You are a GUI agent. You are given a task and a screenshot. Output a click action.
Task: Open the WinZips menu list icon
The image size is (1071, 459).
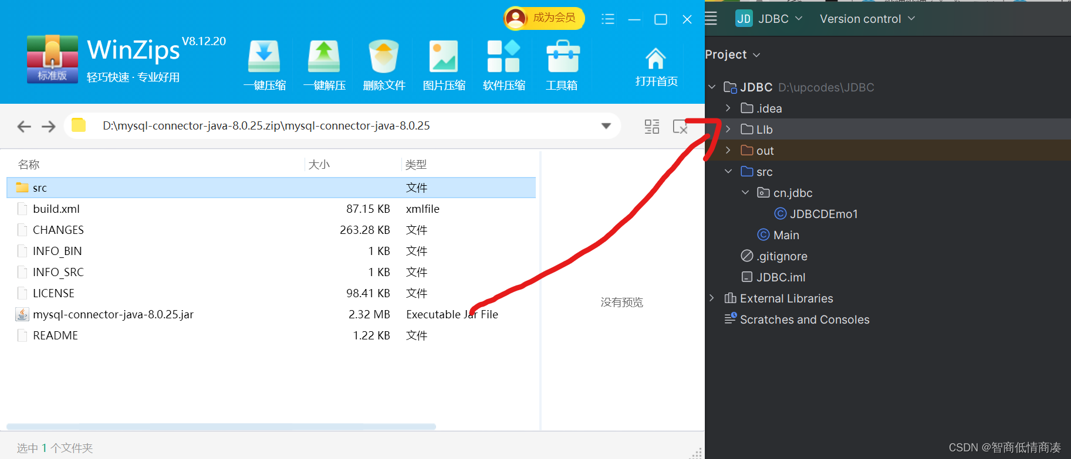coord(608,19)
